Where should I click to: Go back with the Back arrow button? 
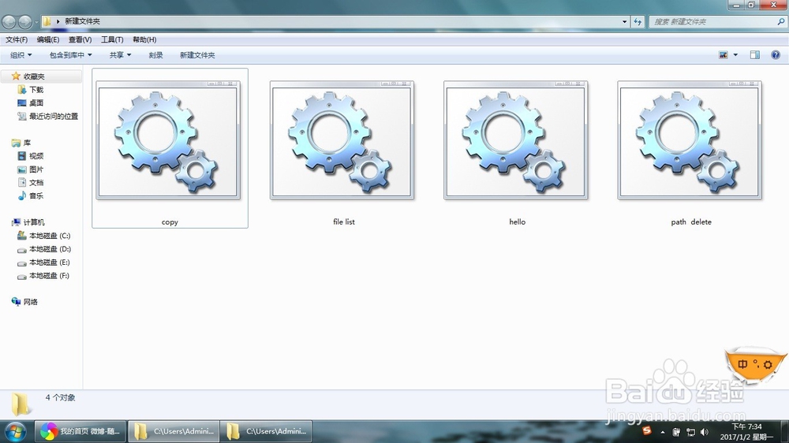(9, 21)
